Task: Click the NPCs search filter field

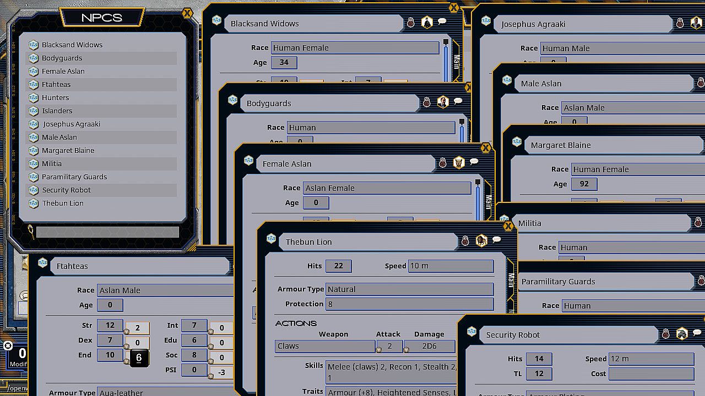Action: coord(107,232)
